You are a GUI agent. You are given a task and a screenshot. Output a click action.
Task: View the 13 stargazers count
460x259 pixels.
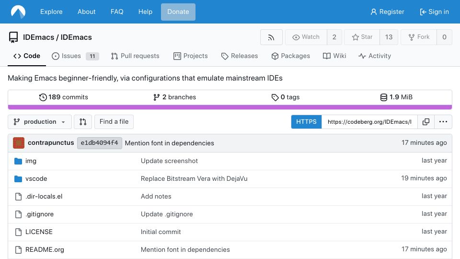[389, 37]
